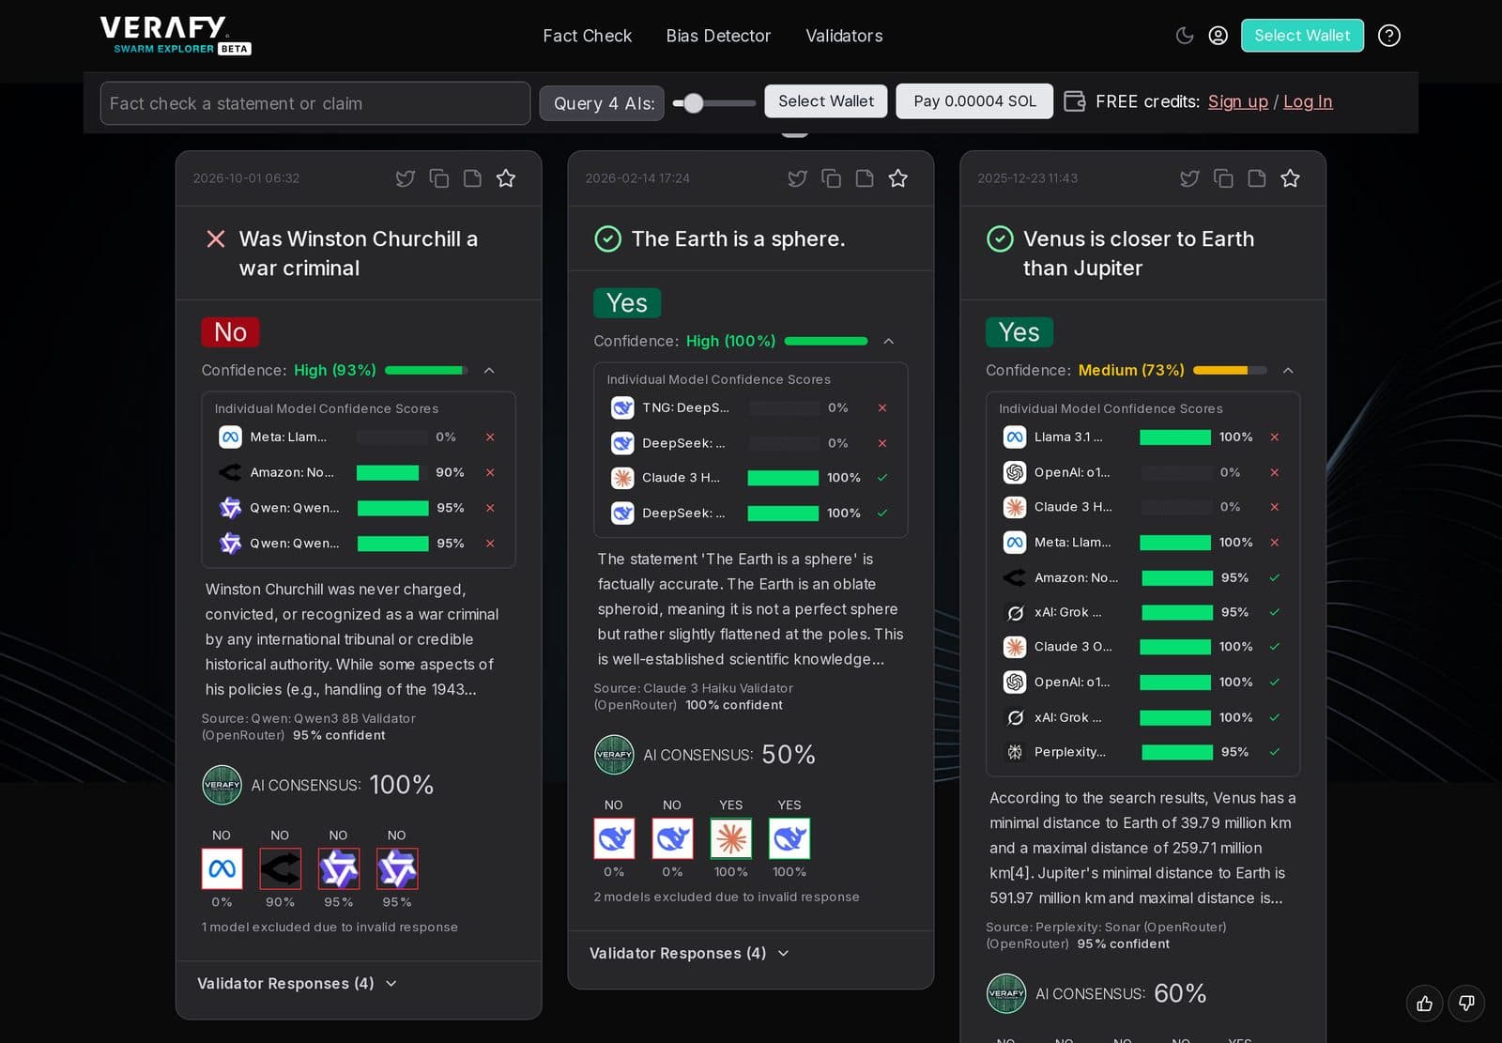The width and height of the screenshot is (1502, 1043).
Task: Copy the Venus card contents
Action: pyautogui.click(x=1223, y=178)
